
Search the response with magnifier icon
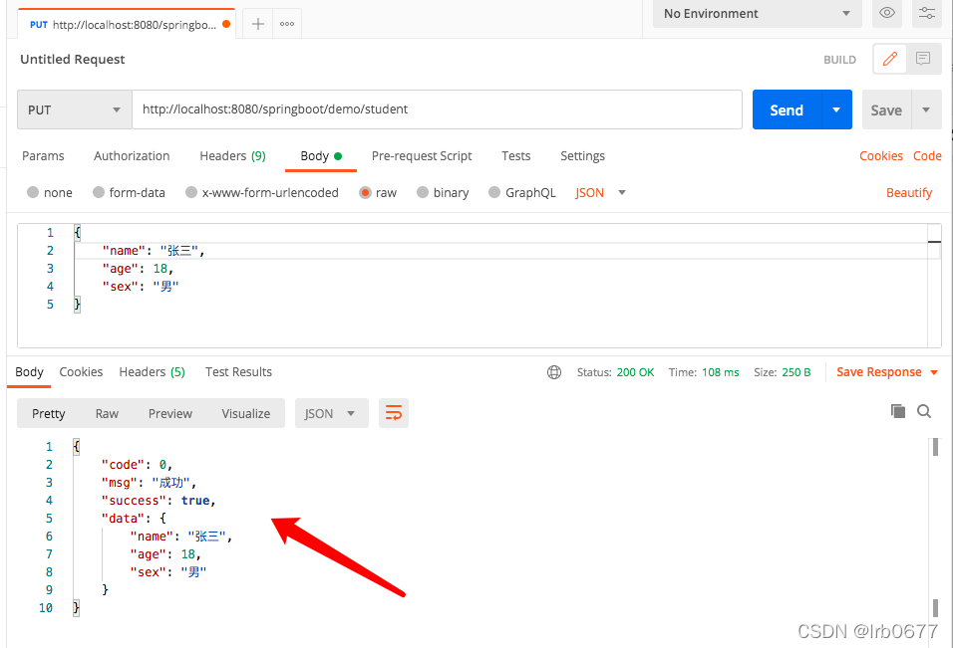[x=924, y=411]
